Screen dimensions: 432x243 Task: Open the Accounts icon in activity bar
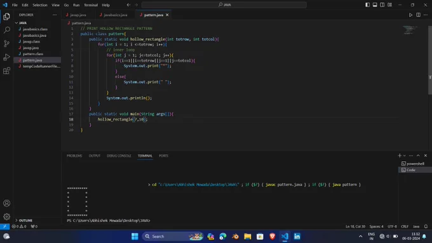pos(6,203)
